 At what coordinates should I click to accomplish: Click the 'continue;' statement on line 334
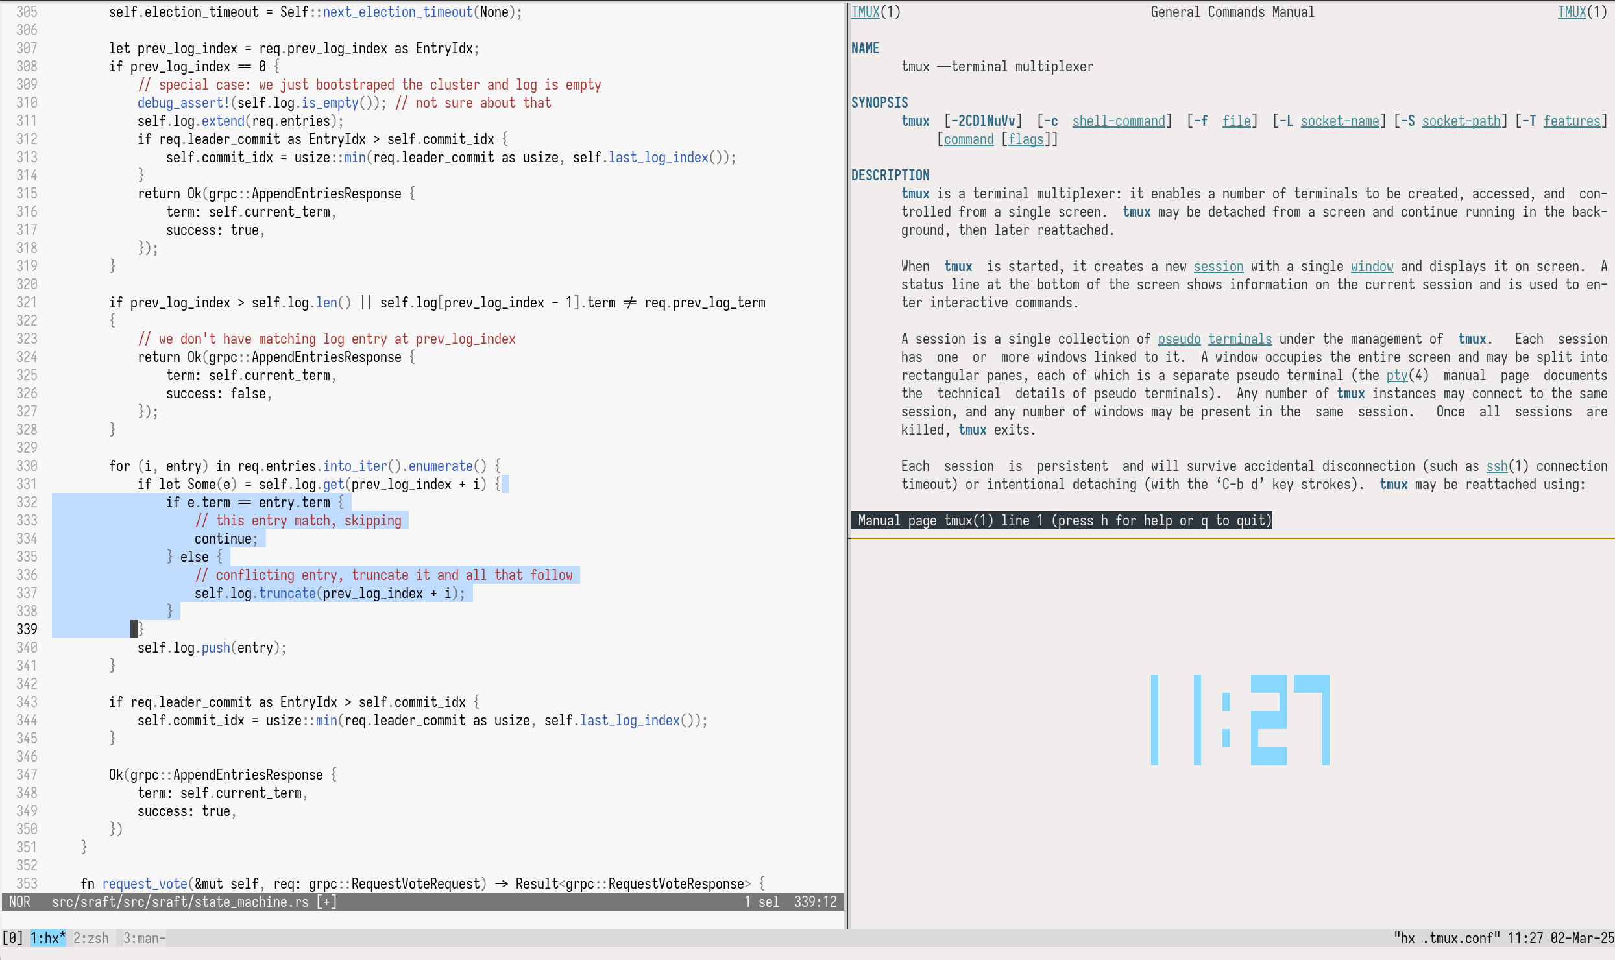click(x=226, y=538)
